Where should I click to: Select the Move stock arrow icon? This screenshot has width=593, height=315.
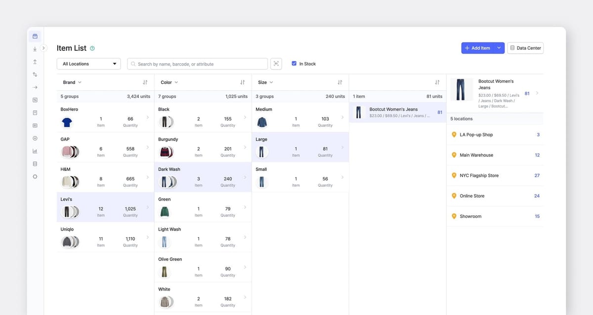point(35,87)
